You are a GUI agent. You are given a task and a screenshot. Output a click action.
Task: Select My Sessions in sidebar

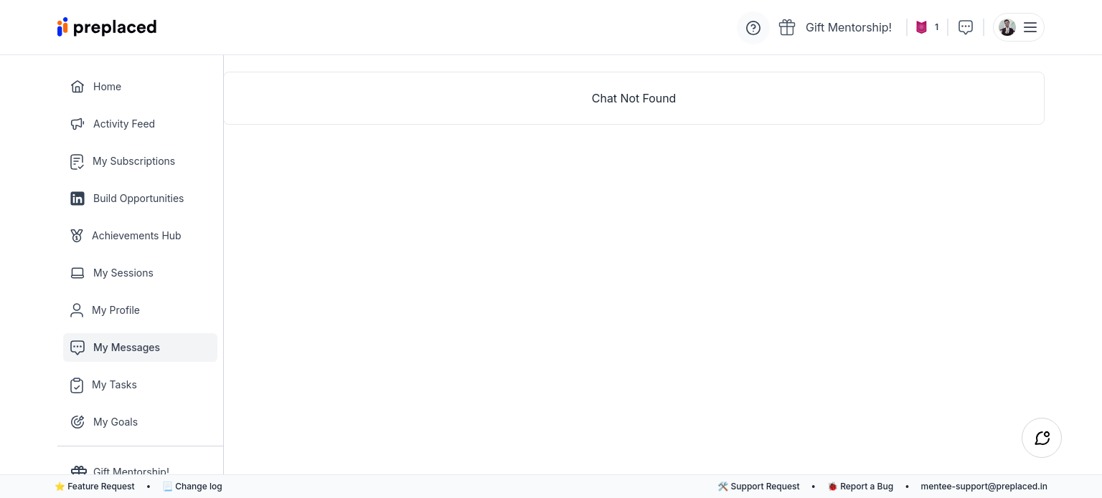[x=123, y=273]
